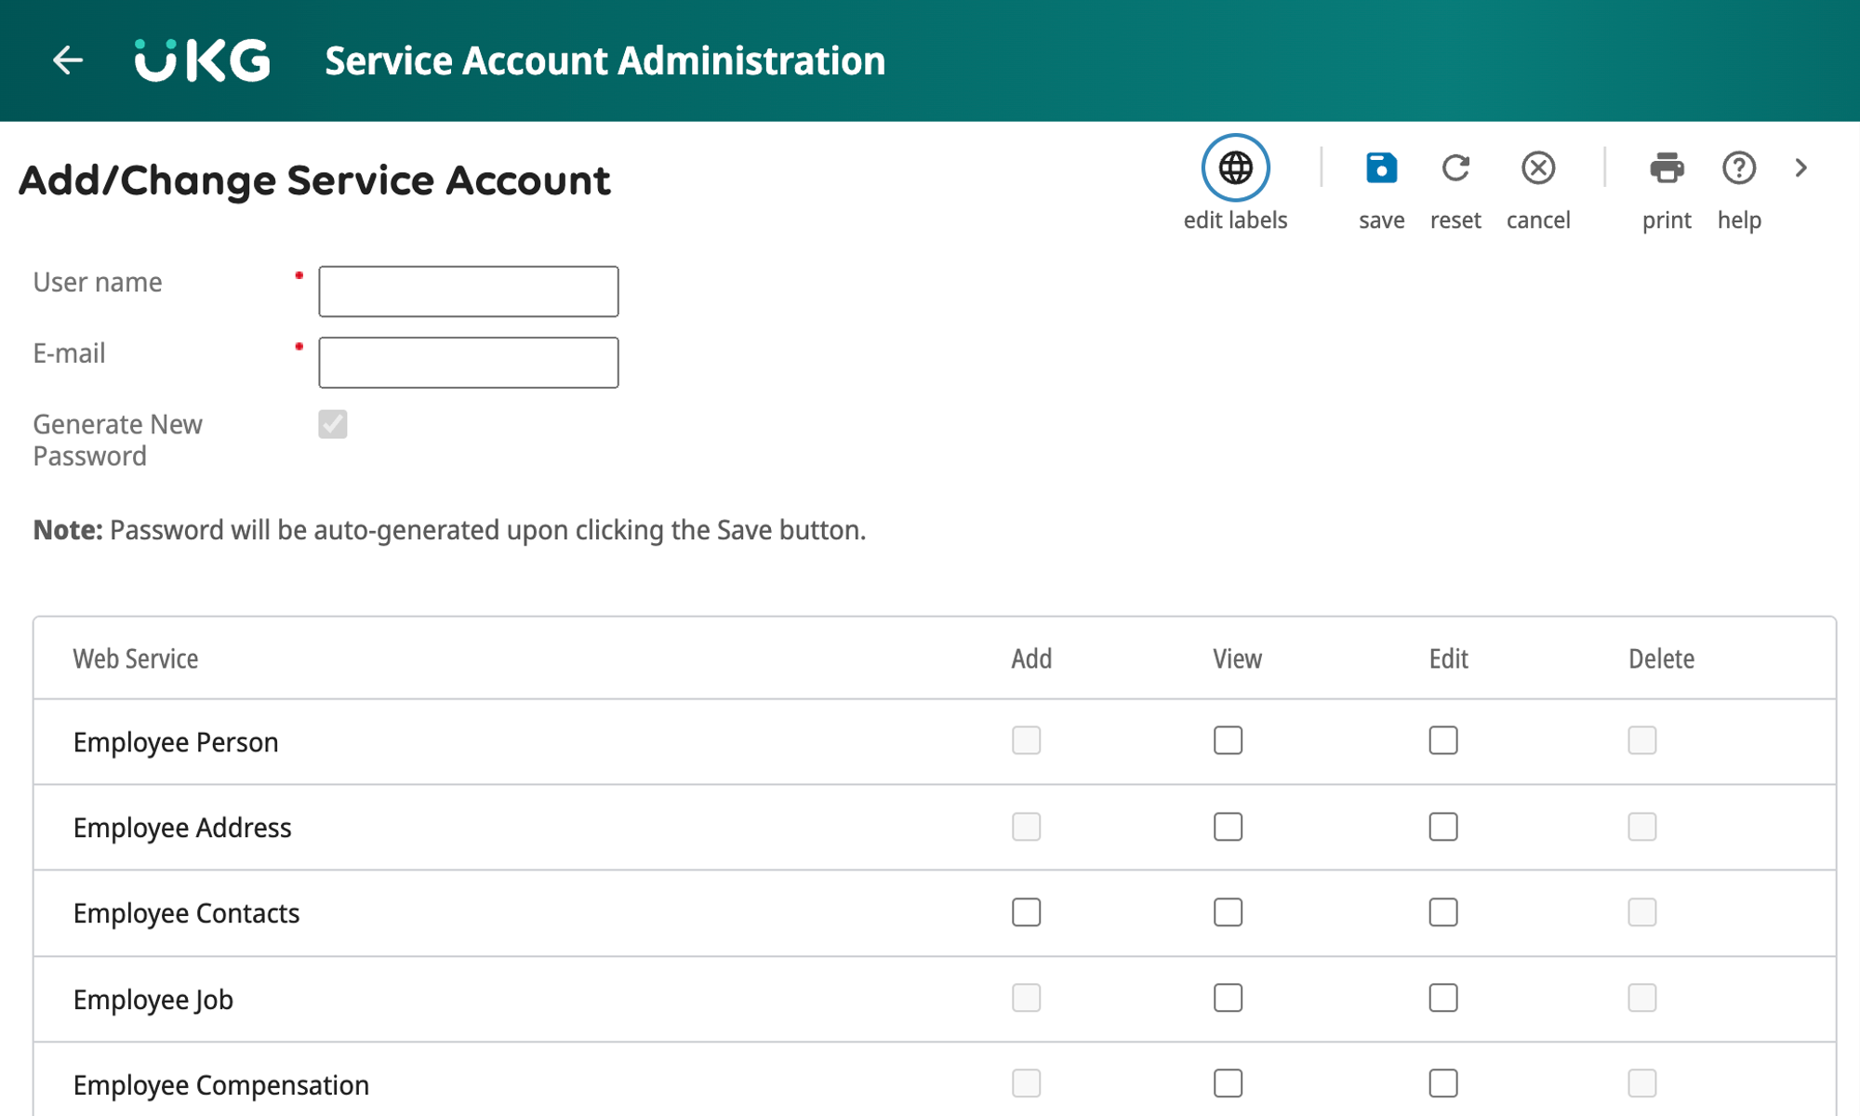This screenshot has width=1860, height=1116.
Task: Open edit labels globe icon
Action: click(x=1235, y=168)
